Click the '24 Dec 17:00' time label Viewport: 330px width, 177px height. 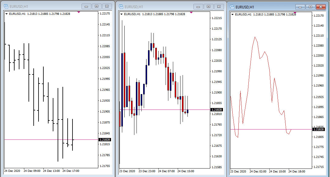point(71,171)
